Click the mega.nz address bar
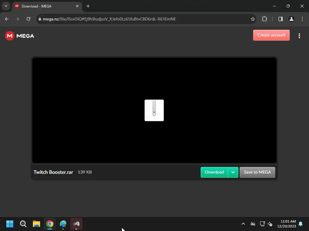 (x=146, y=19)
